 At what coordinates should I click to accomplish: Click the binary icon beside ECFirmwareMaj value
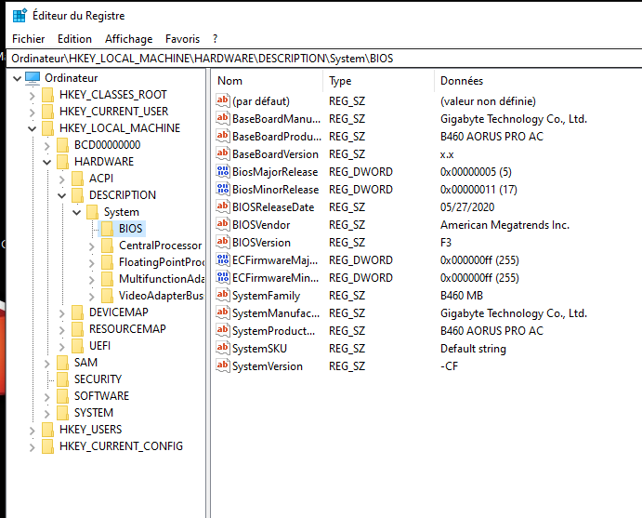pos(222,259)
